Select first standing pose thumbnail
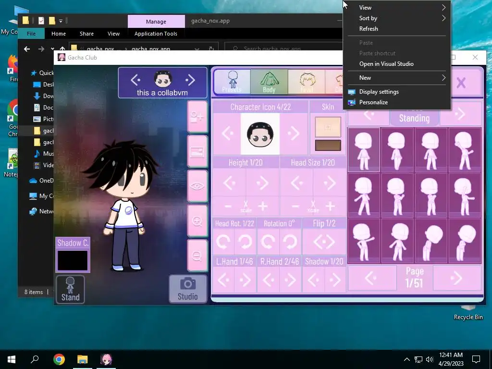 (364, 150)
